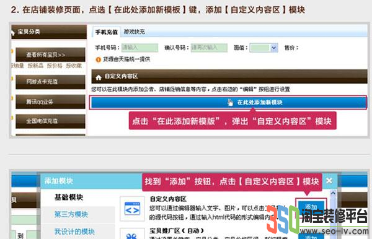This screenshot has width=372, height=239.
Task: Click the 确认号码 input field
Action: point(209,48)
